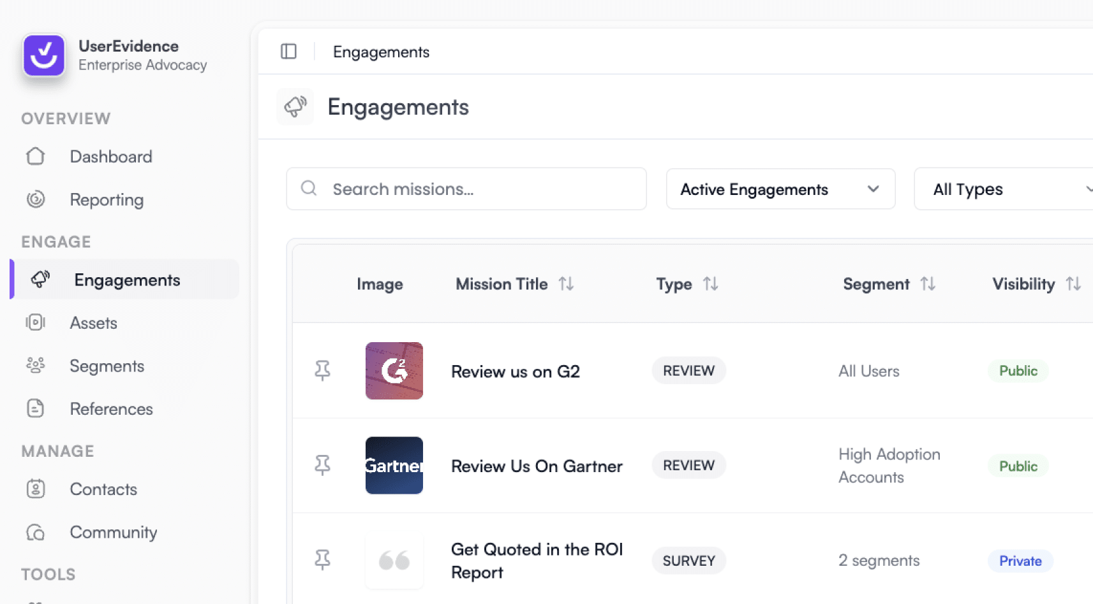Open the Review us on G2 mission

515,371
